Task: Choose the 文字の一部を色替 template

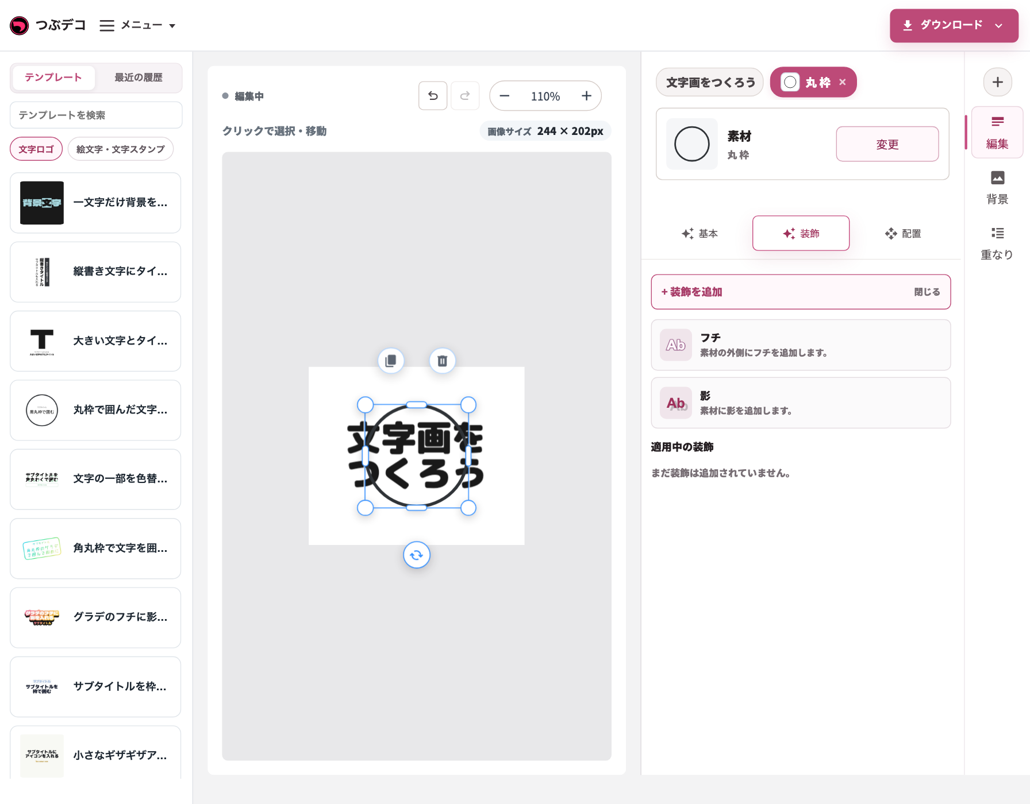Action: point(95,479)
